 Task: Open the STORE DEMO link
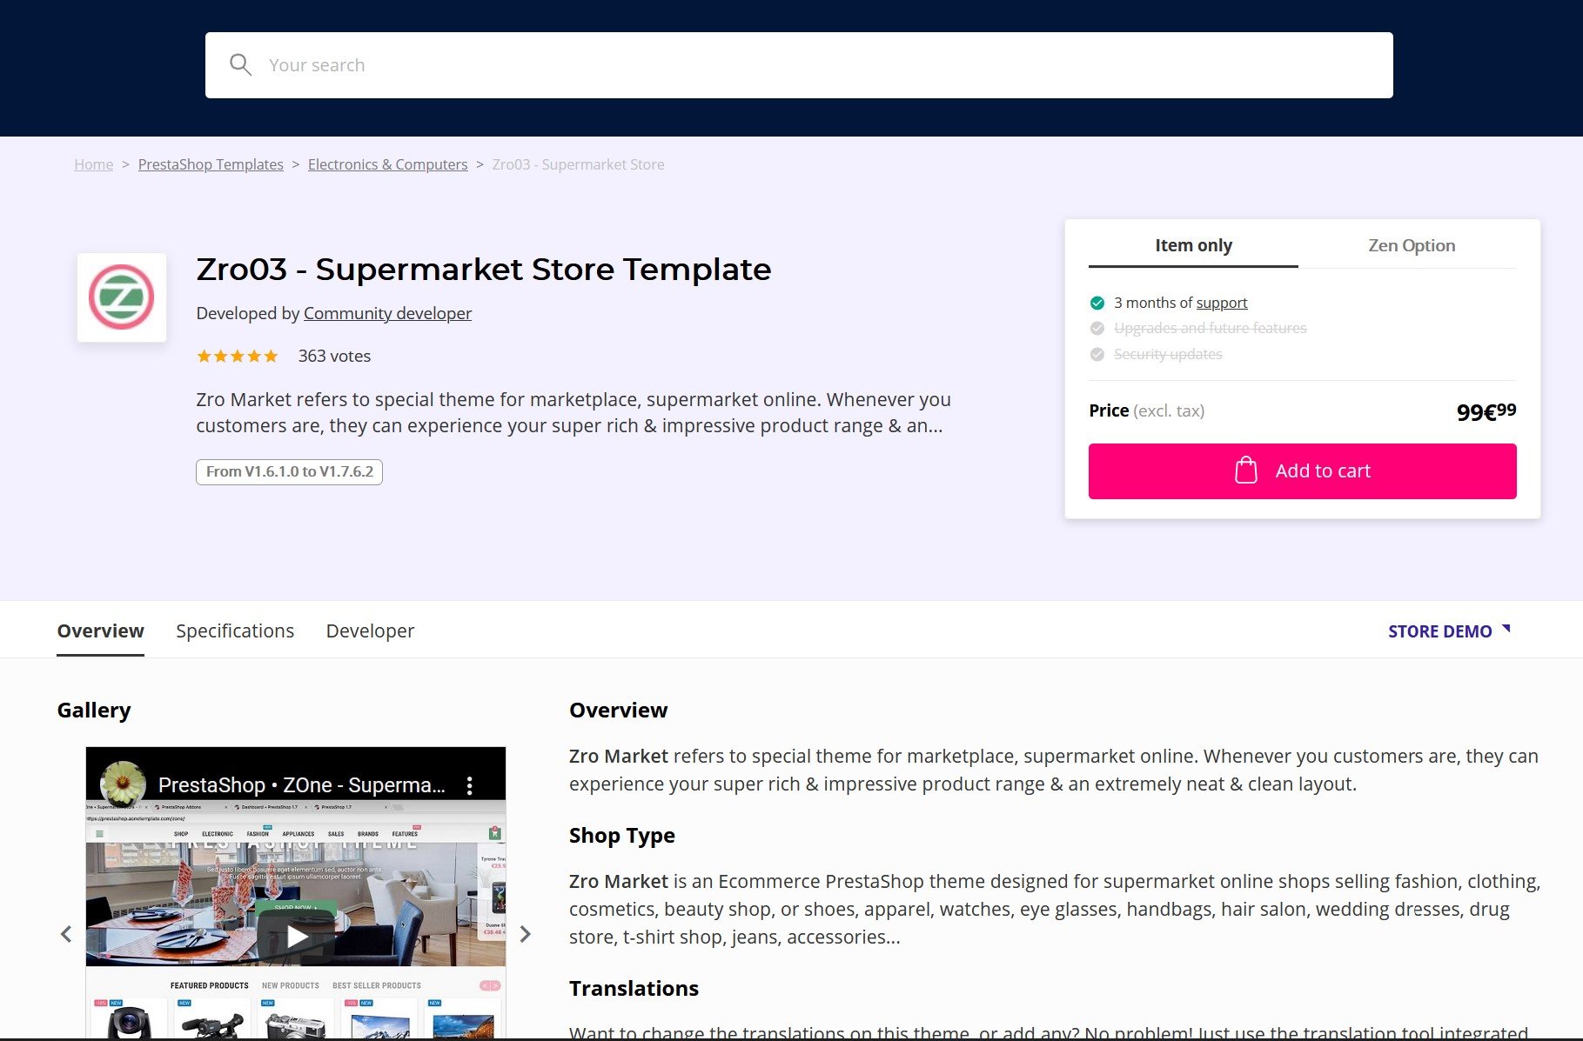click(1439, 631)
